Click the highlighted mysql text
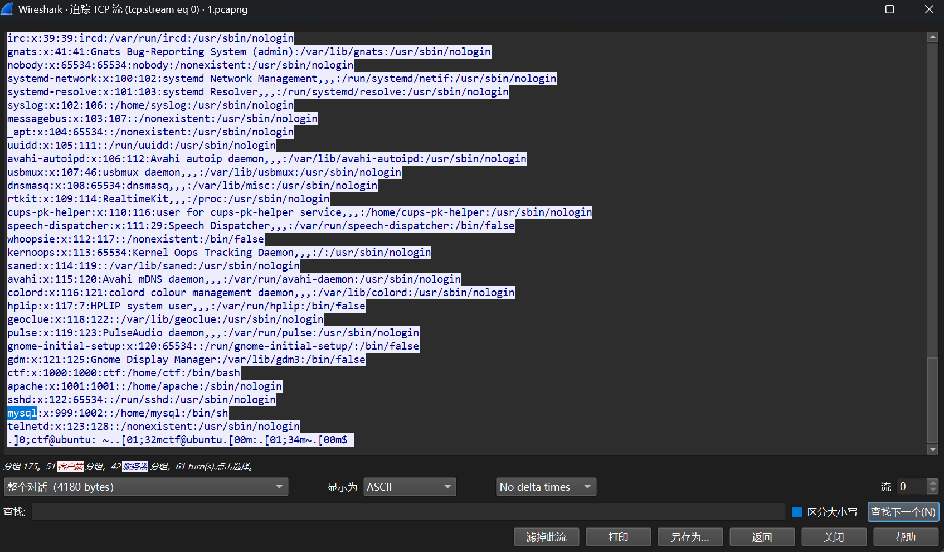This screenshot has width=944, height=552. pyautogui.click(x=22, y=413)
